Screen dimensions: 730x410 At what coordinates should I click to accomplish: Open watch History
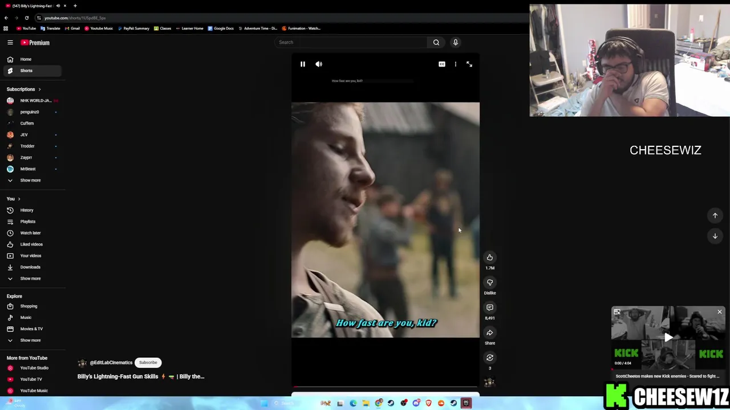[33, 210]
